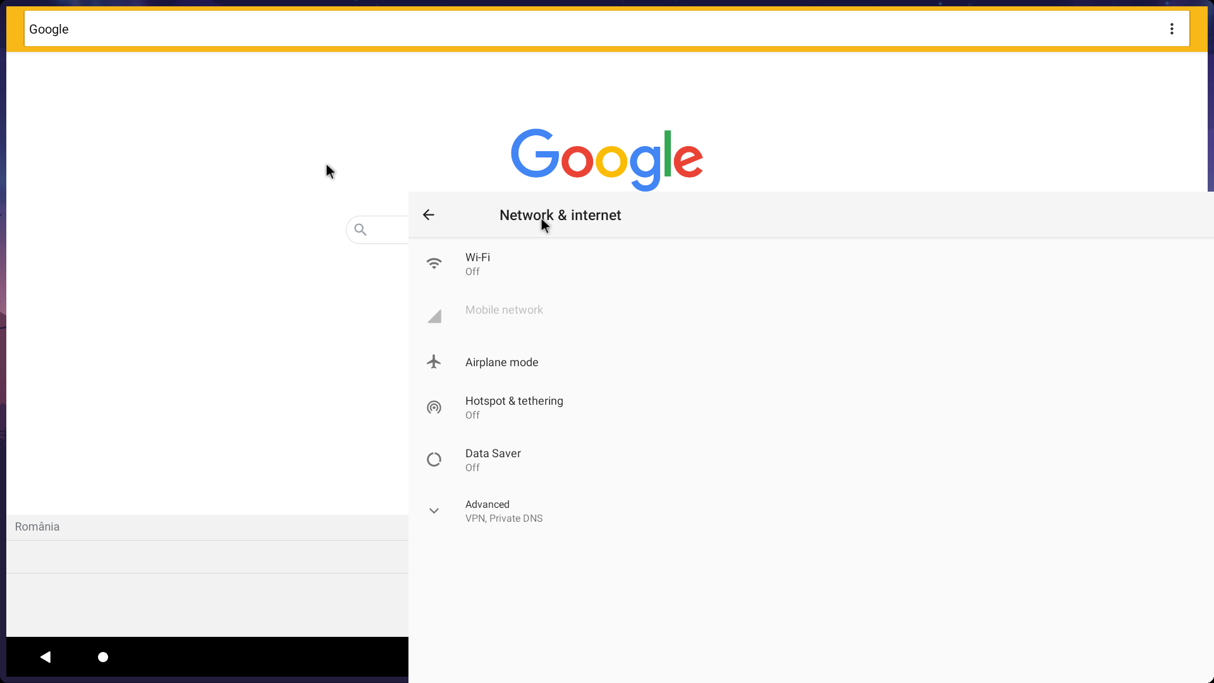Click the Network & internet title
The image size is (1214, 683).
click(x=560, y=215)
